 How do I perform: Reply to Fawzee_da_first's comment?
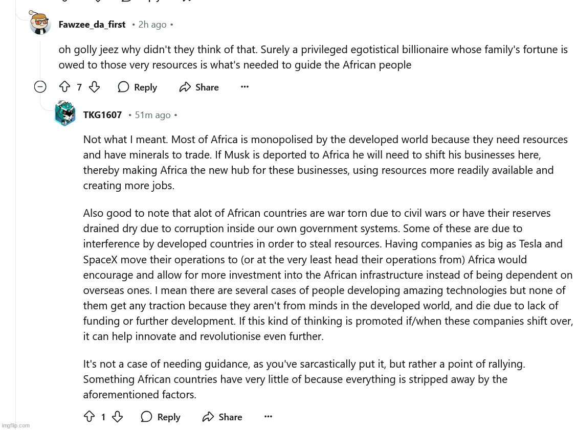tap(138, 87)
